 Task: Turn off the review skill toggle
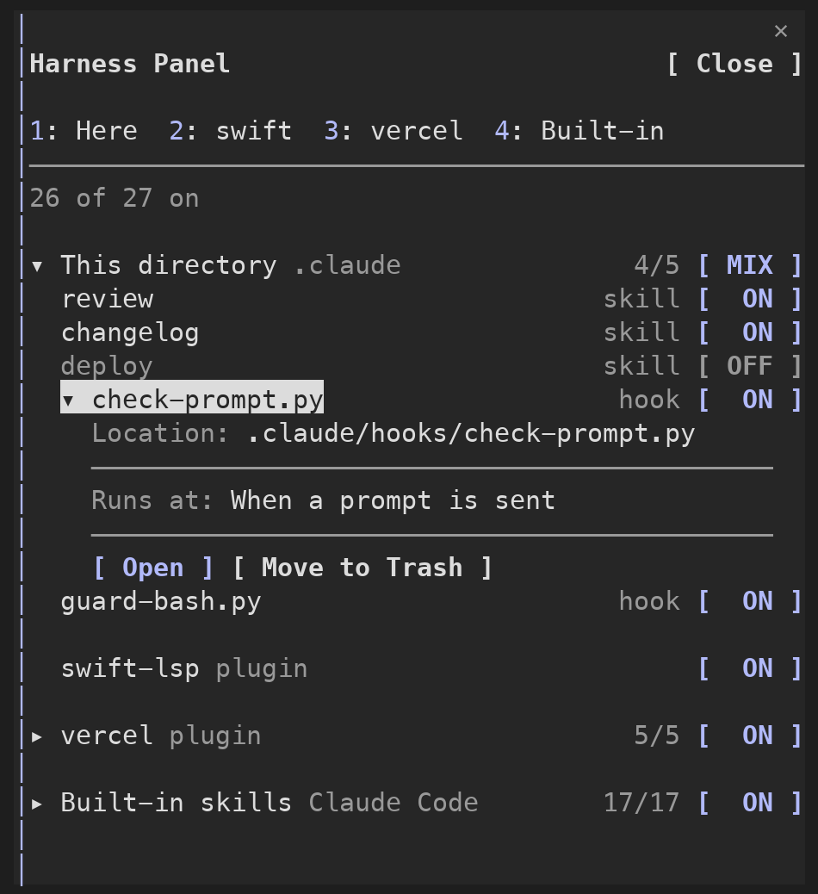[750, 299]
